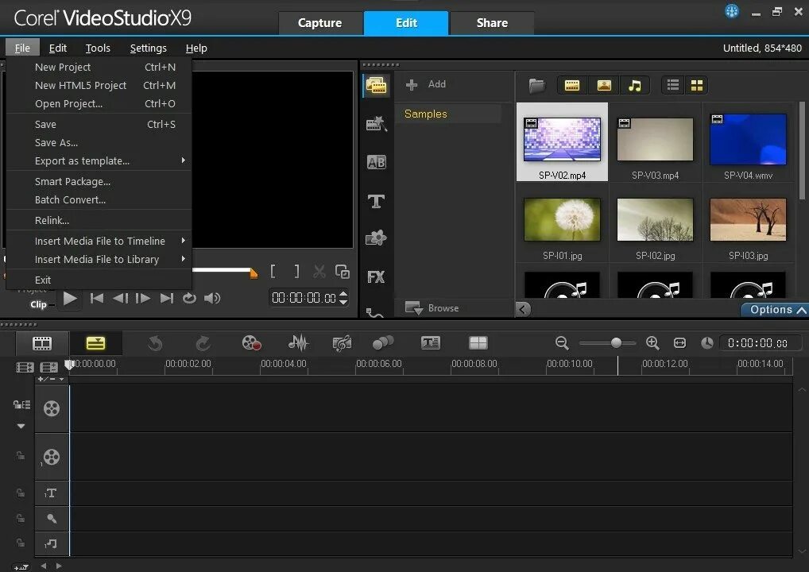Open Record/Capture Option reel icon
The height and width of the screenshot is (572, 809).
click(252, 343)
